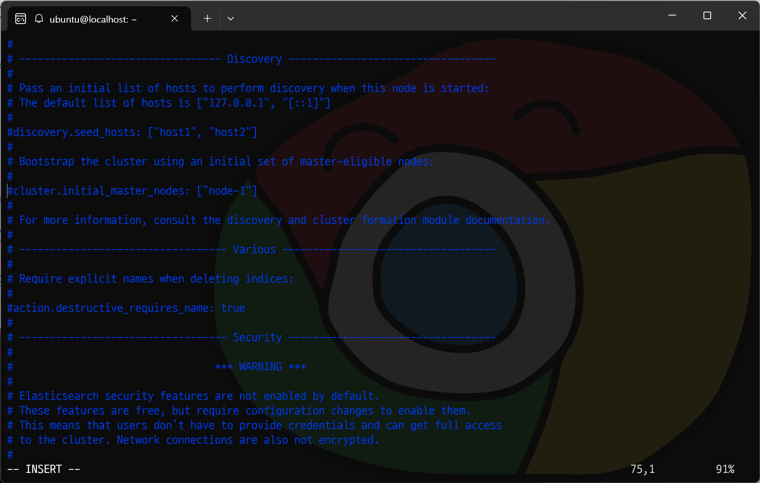Close the terminal window
The image size is (760, 483).
742,16
